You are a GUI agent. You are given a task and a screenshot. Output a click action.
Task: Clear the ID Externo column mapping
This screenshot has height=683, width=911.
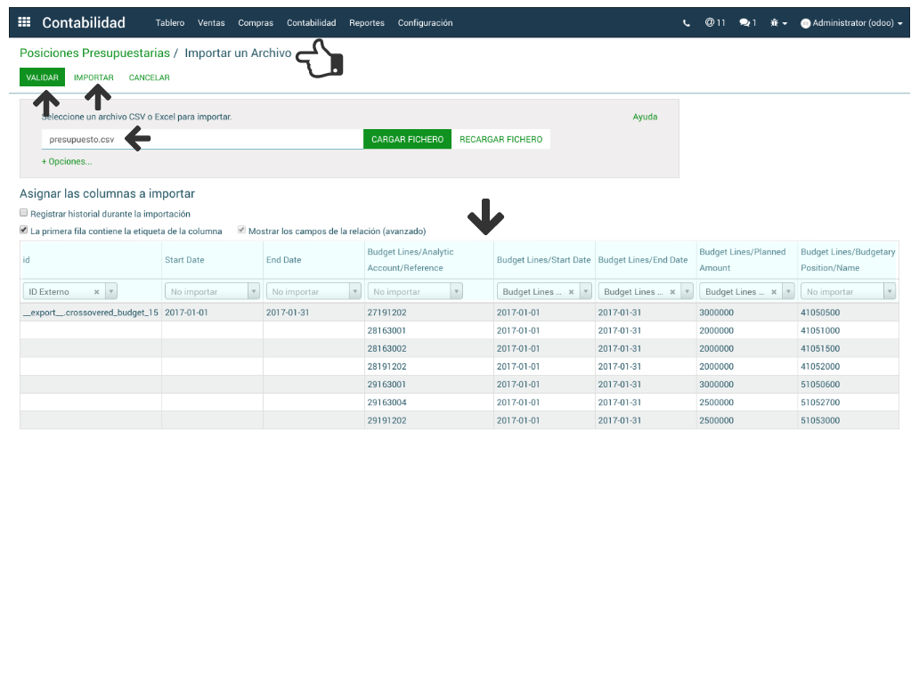(x=96, y=292)
